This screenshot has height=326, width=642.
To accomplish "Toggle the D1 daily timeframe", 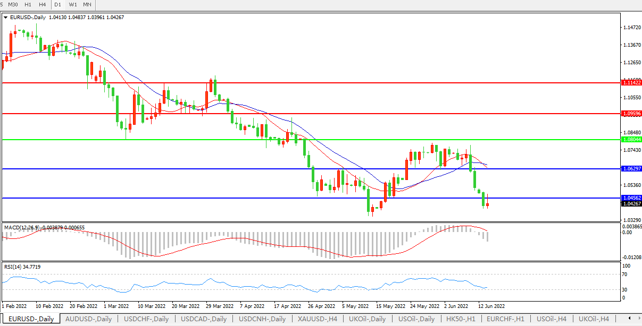I will point(58,5).
